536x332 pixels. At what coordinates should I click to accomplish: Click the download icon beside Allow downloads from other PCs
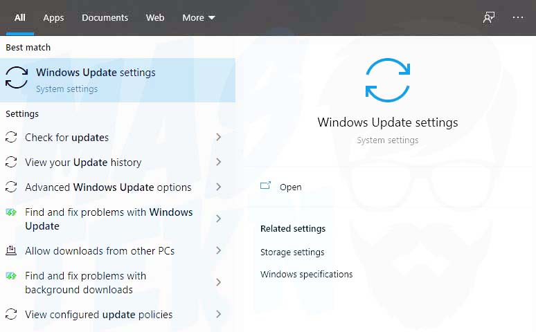(x=11, y=250)
